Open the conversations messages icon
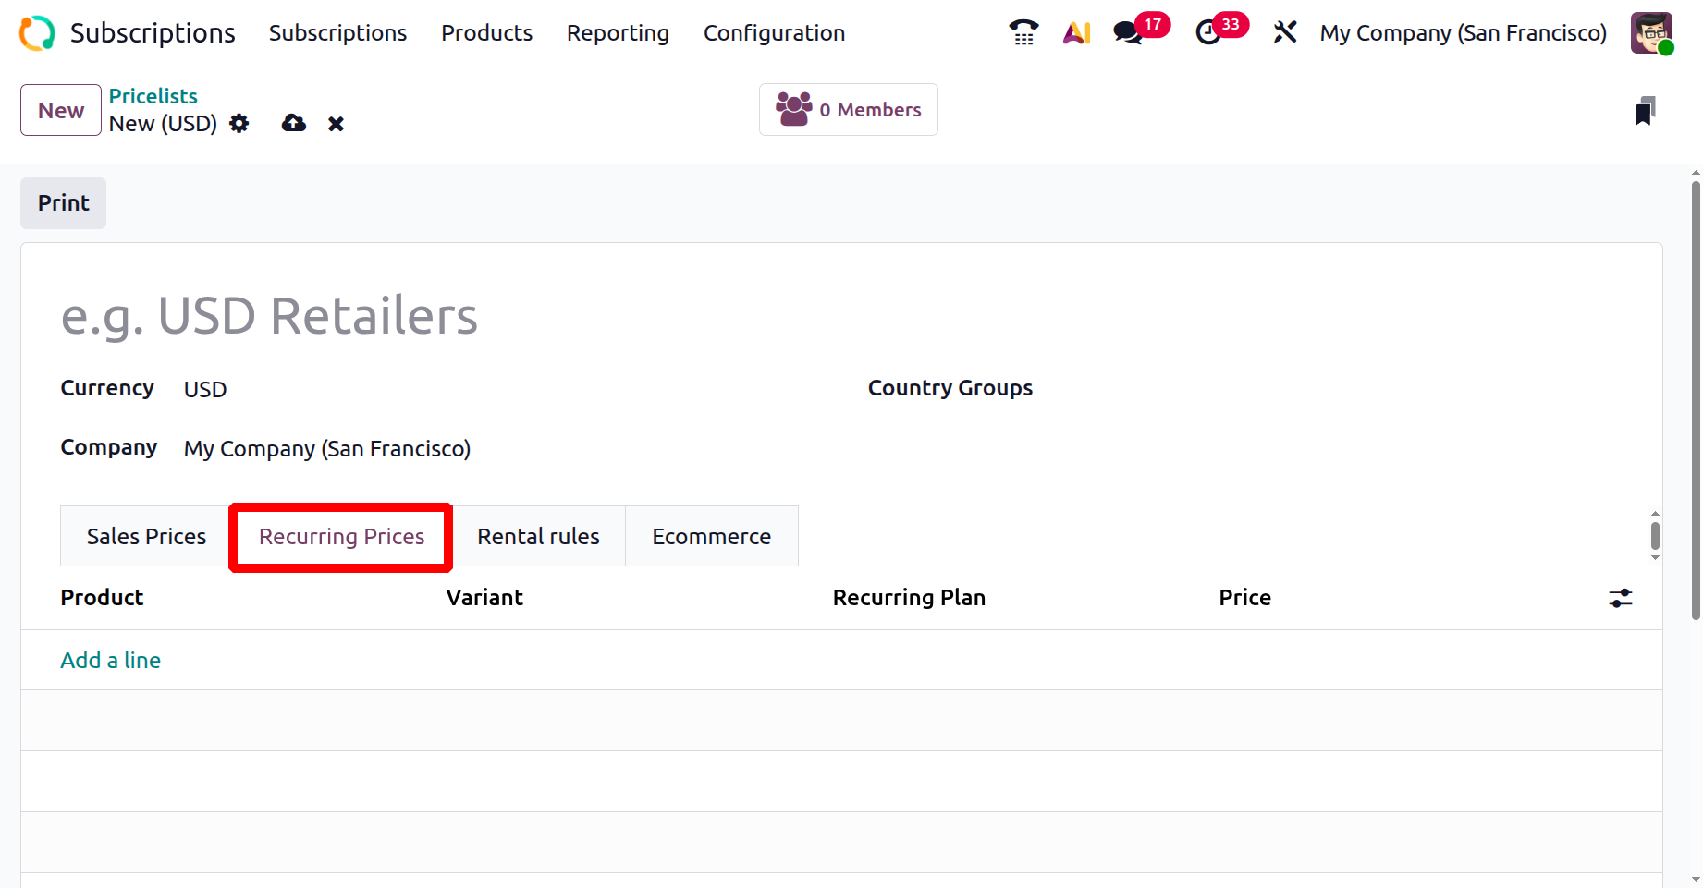Viewport: 1703px width, 888px height. (x=1128, y=33)
